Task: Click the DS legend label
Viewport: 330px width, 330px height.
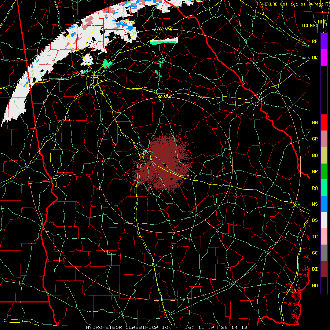Action: coord(315,220)
